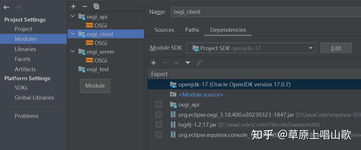
Task: Collapse the osgi_server tree node
Action: 73,52
